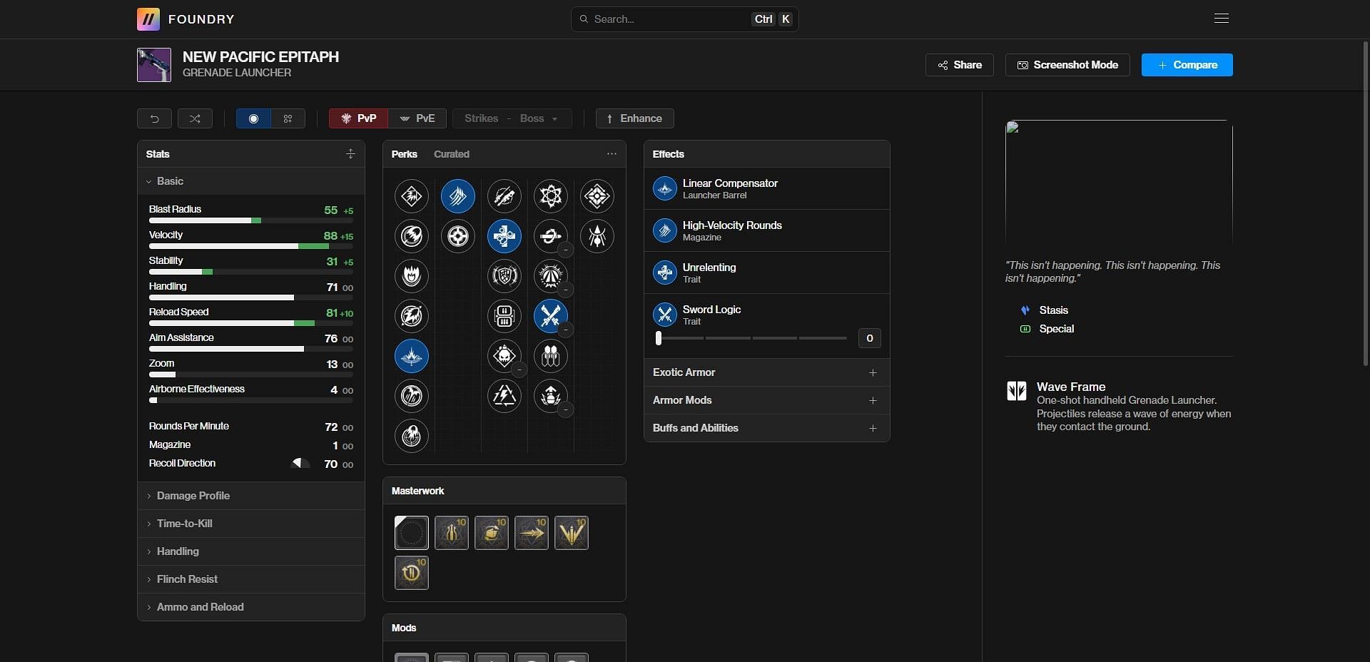Viewport: 1370px width, 662px height.
Task: Choose the flame-shaped barrel perk in first column
Action: [412, 275]
